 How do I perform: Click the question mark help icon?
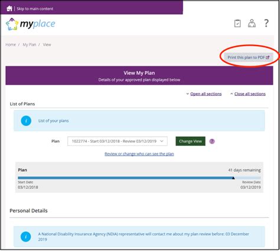pos(266,23)
